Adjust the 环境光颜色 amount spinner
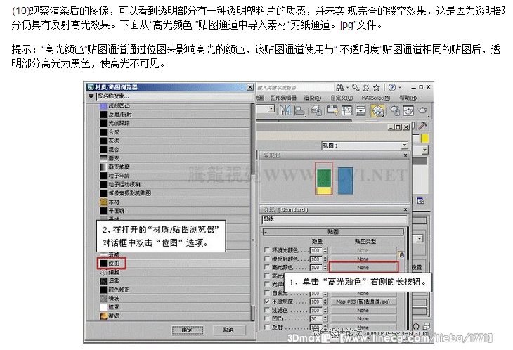513x350 pixels. coord(325,250)
